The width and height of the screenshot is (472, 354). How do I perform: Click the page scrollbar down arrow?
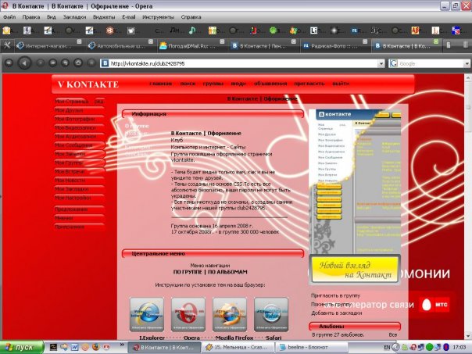coord(468,335)
